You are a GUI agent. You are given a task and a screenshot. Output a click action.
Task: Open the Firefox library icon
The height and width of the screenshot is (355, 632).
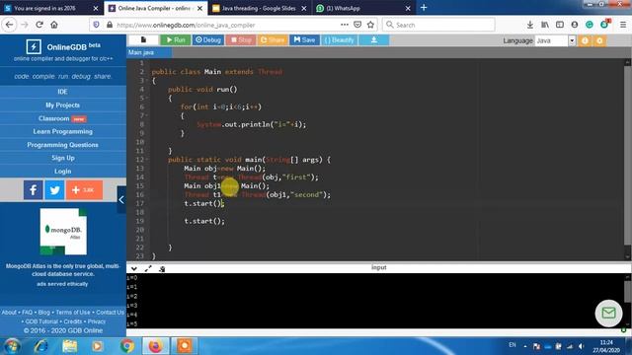tap(545, 25)
